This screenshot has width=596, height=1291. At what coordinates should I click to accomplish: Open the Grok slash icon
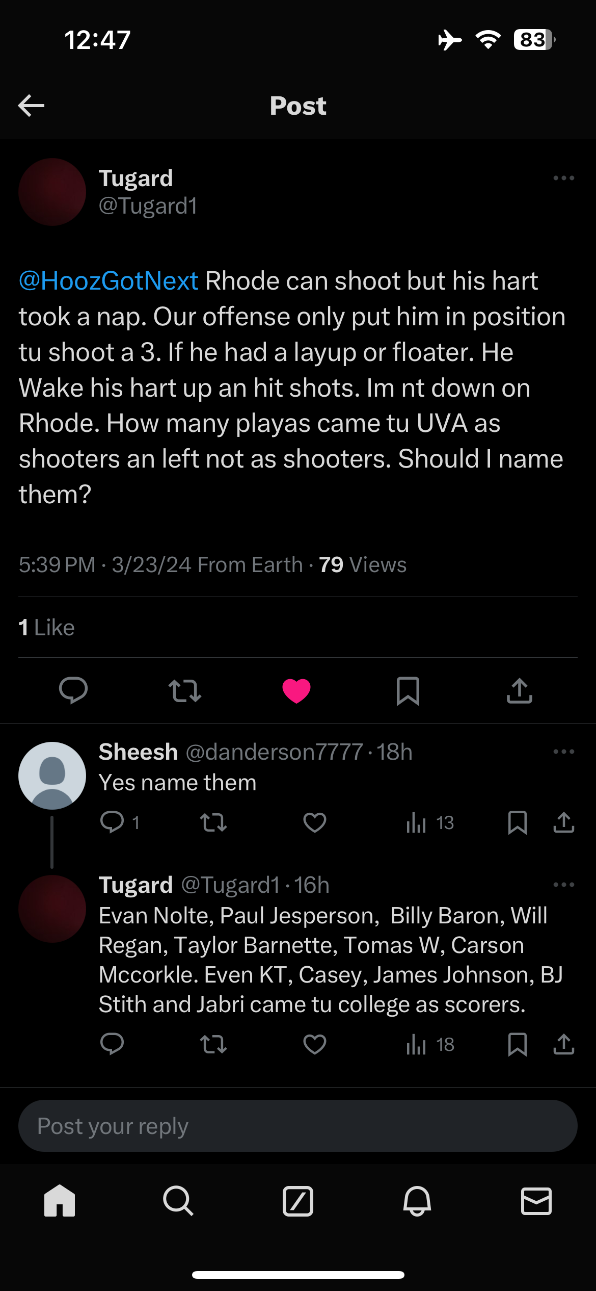pos(298,1201)
